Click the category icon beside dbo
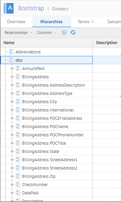 click(x=12, y=60)
